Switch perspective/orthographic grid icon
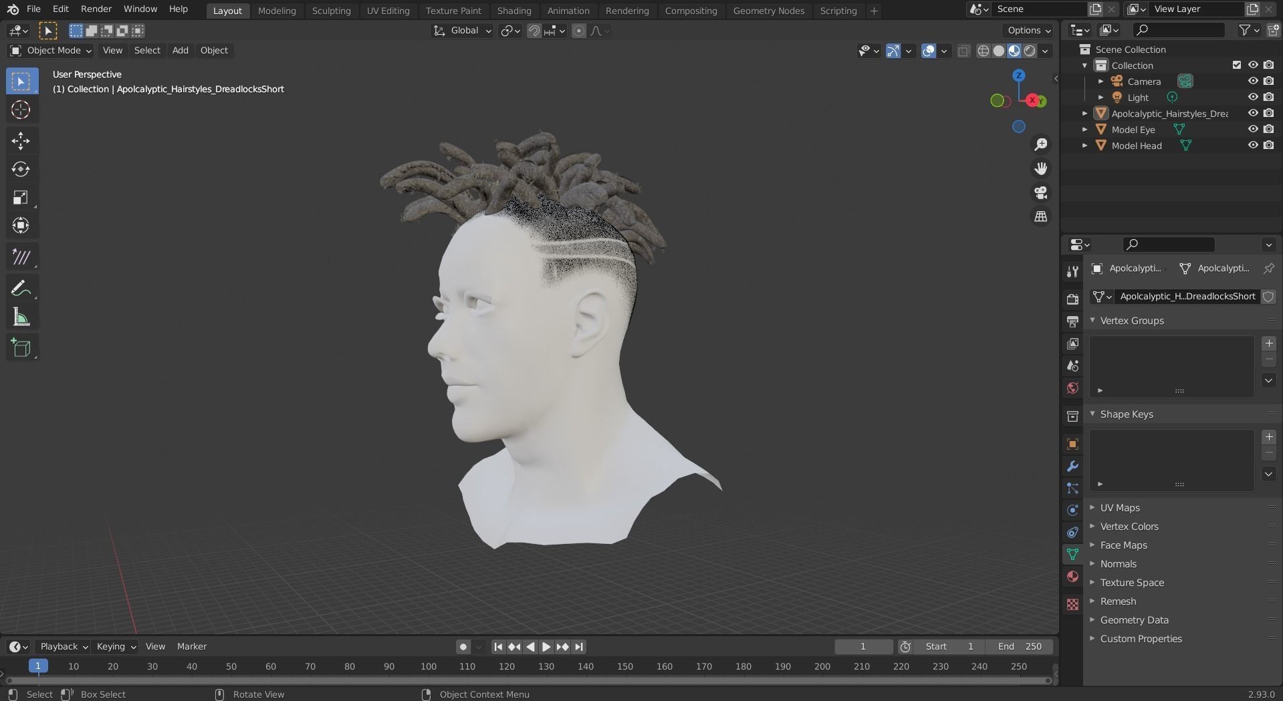 tap(1041, 217)
